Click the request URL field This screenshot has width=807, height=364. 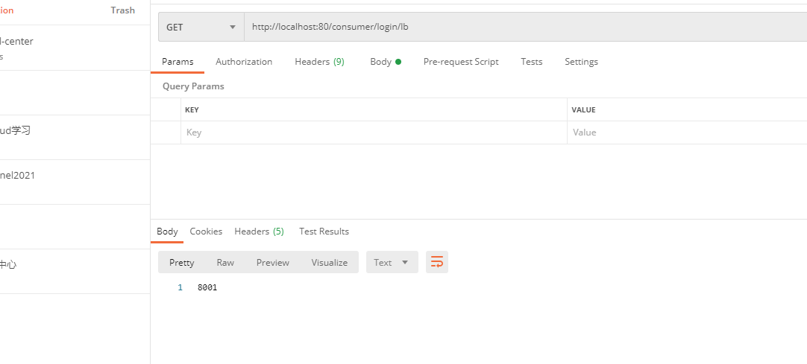coord(525,28)
